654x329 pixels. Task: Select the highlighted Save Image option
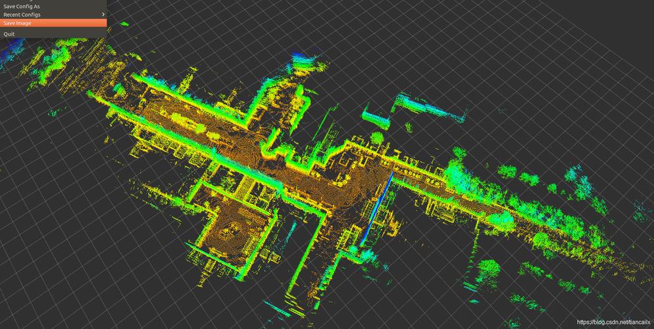(x=53, y=23)
